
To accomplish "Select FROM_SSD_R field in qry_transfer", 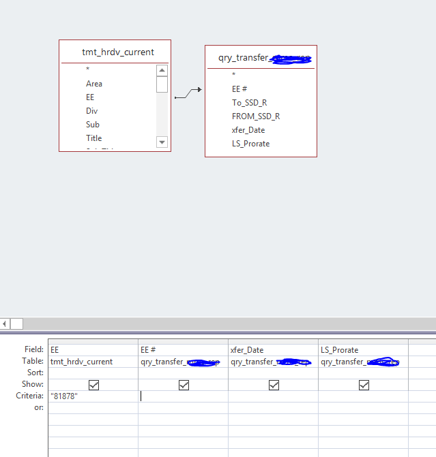I will [256, 116].
